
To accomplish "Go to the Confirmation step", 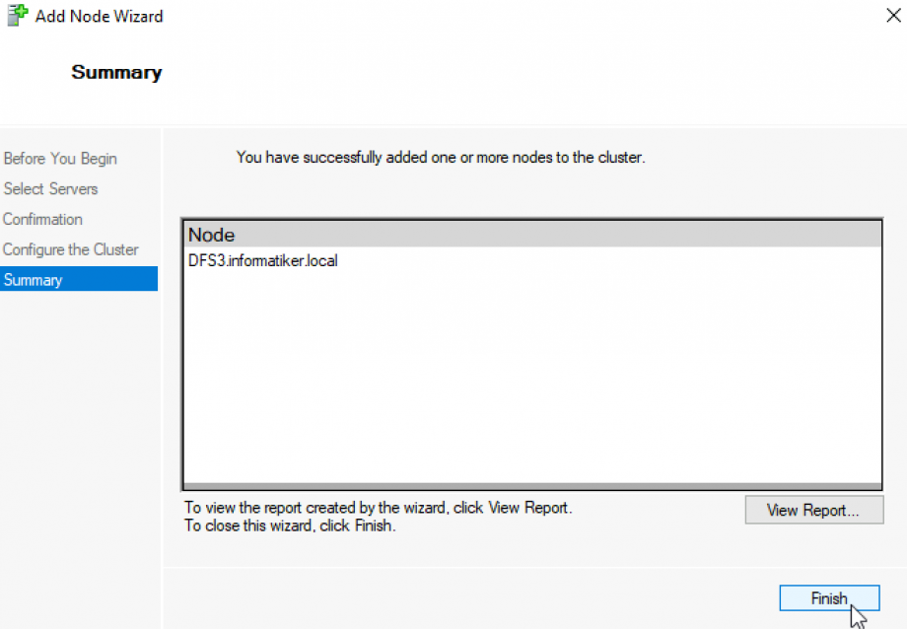I will coord(43,219).
